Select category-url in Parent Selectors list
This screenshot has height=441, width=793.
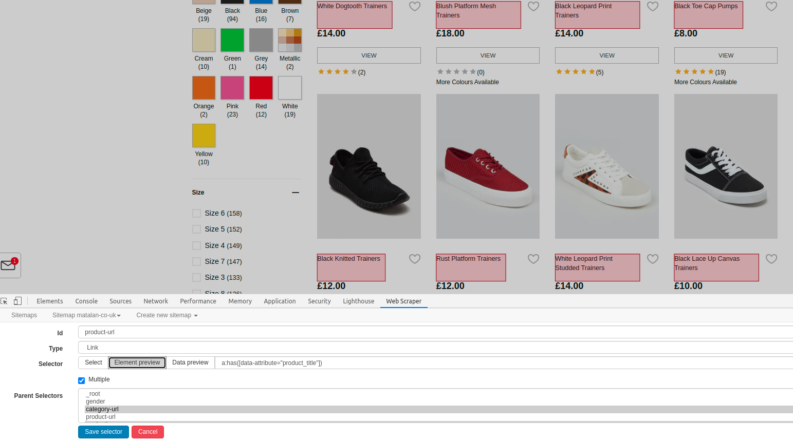(x=102, y=409)
